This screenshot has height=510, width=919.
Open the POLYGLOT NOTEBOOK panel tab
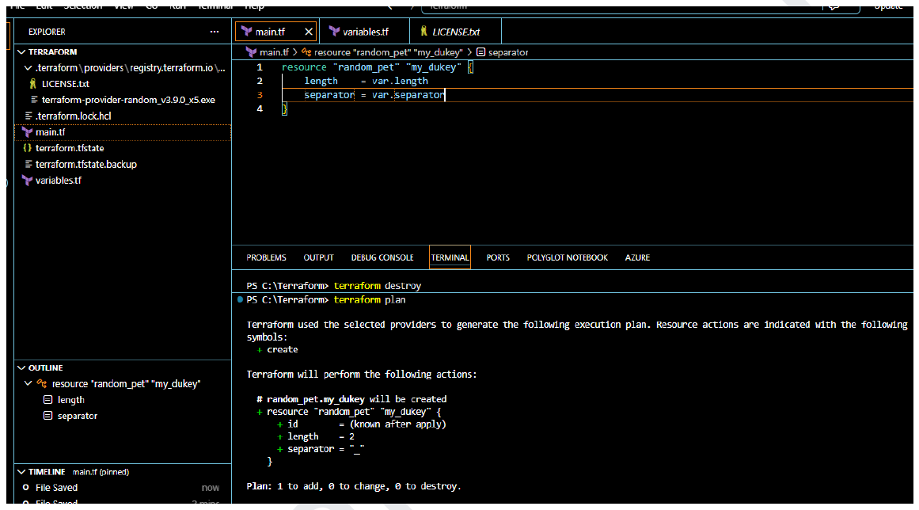click(x=567, y=257)
